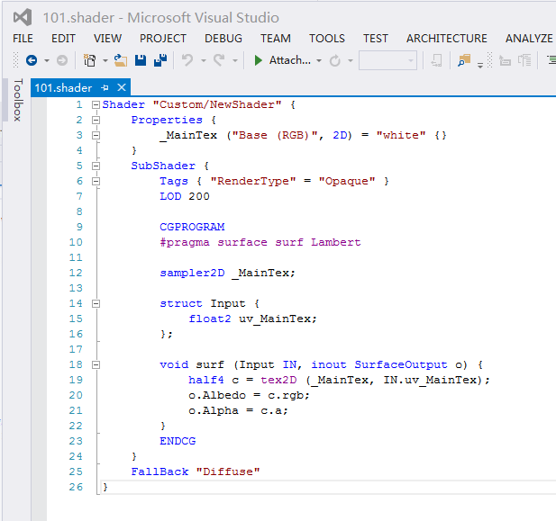Open the Toolbox side panel tab
Viewport: 556px width, 521px height.
click(x=18, y=100)
